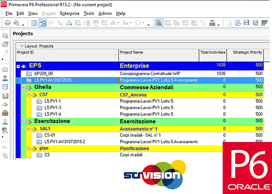This screenshot has height=194, width=272.
Task: Click the Print icon in the toolbar
Action: click(x=7, y=23)
